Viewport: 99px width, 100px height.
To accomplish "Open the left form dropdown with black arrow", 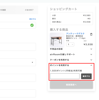I will 18,62.
